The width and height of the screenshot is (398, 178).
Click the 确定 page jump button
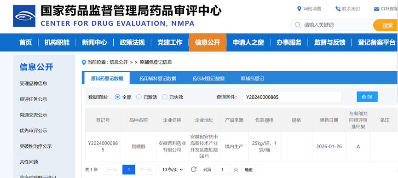[x=248, y=170]
